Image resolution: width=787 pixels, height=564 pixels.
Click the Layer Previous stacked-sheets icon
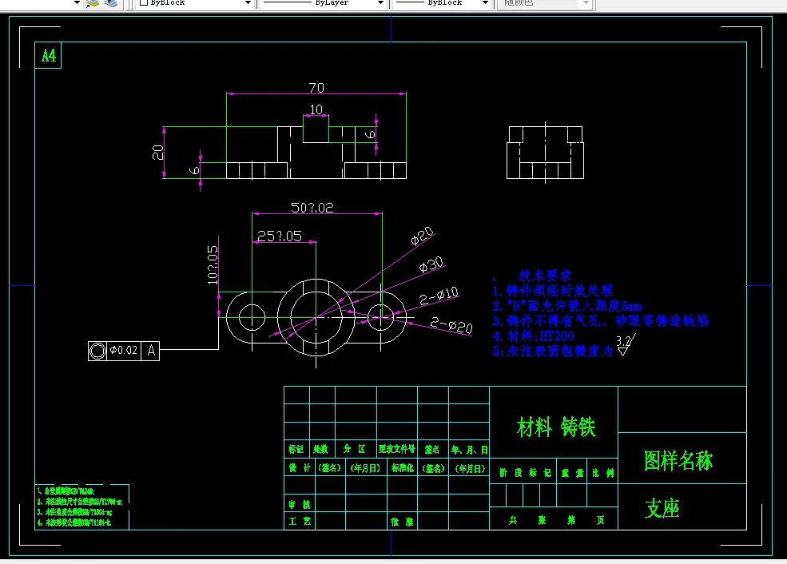pos(111,3)
